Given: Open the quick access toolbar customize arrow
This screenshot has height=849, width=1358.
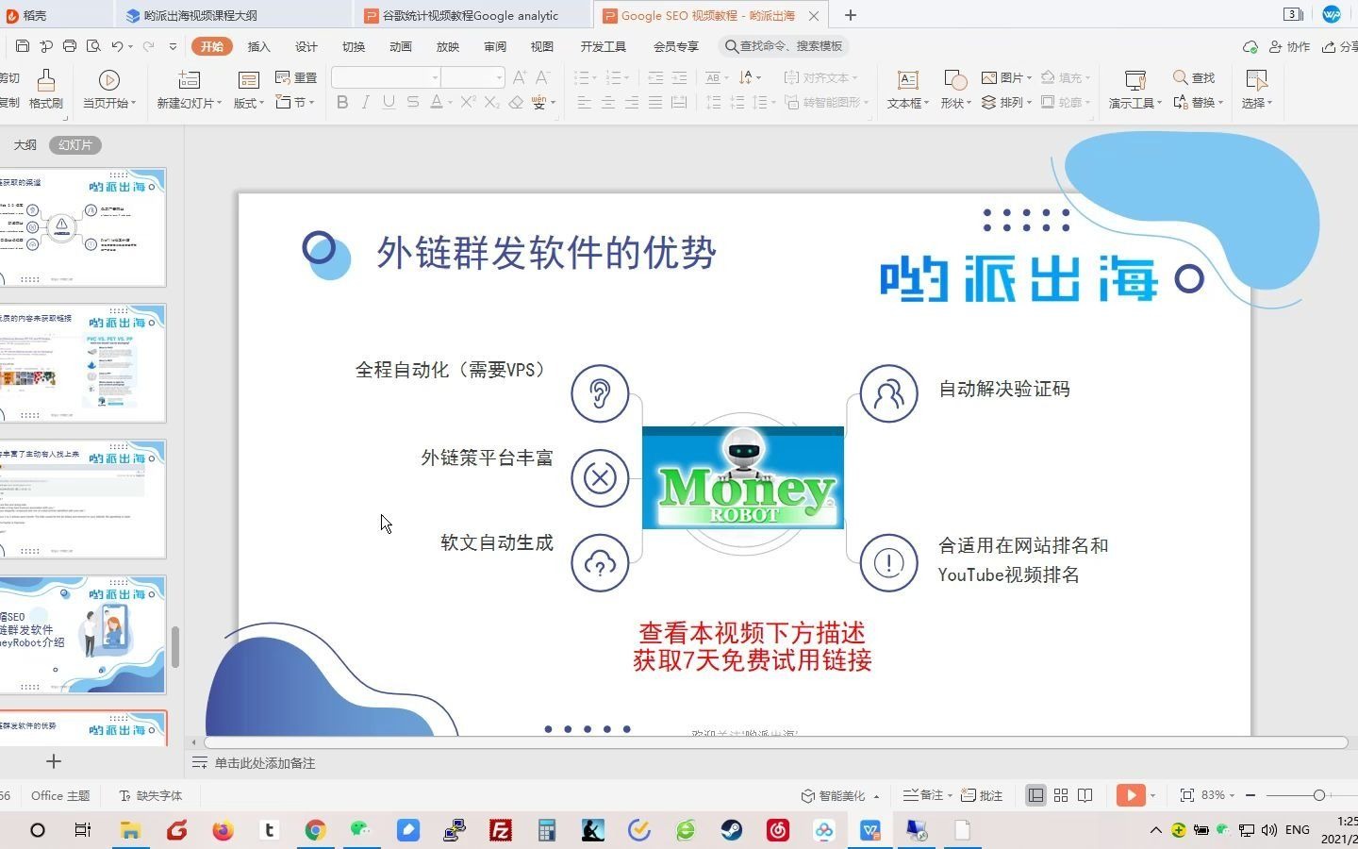Looking at the screenshot, I should tap(173, 46).
